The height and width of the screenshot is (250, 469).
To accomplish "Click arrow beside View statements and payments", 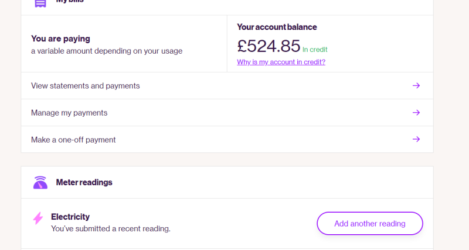I will coord(416,85).
